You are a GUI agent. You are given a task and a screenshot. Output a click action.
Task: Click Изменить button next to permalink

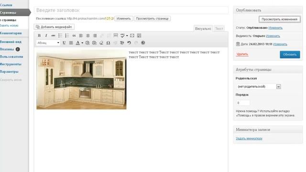point(123,19)
